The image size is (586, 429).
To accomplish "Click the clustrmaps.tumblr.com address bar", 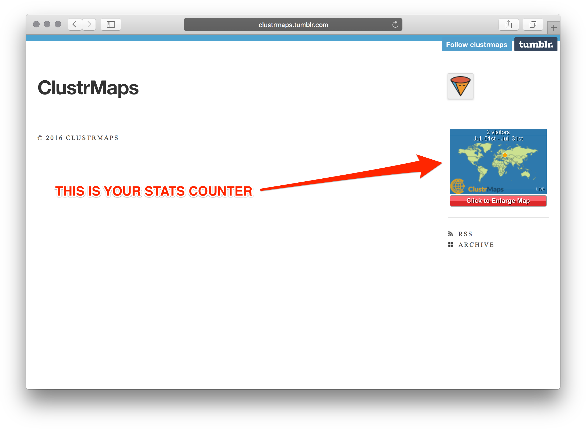I will [293, 24].
